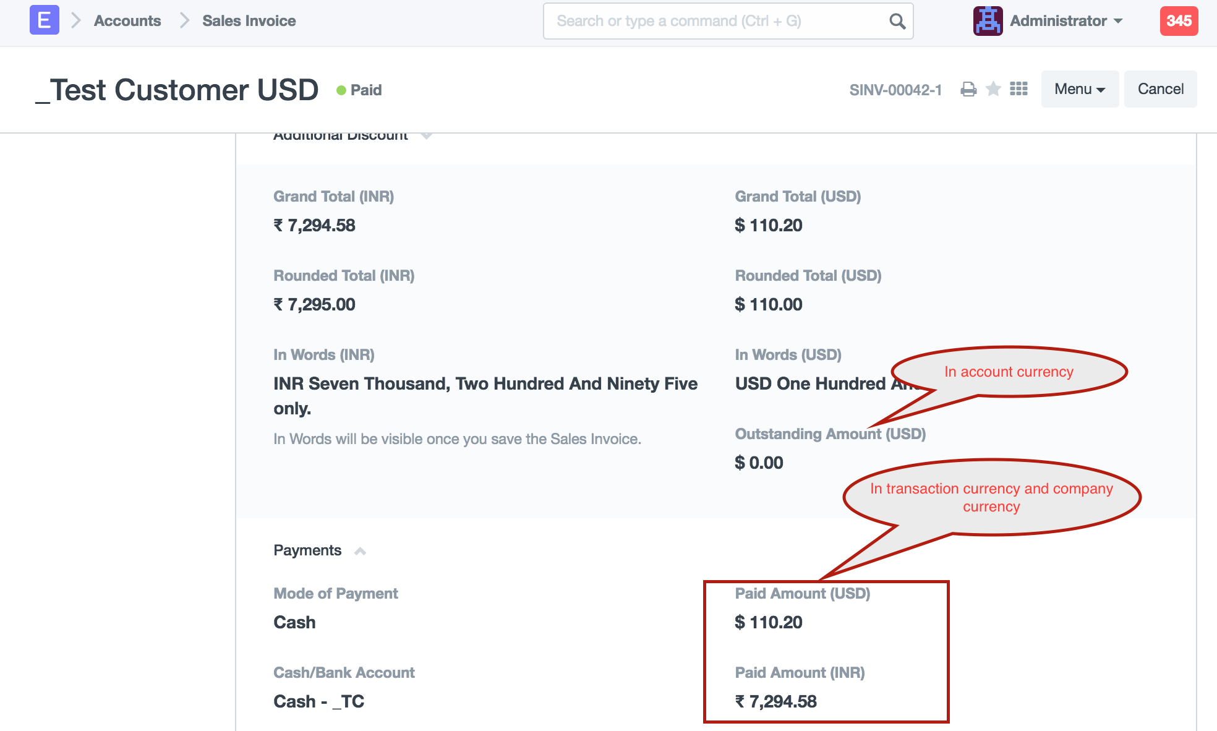Expand the Additional Discount section
The image size is (1217, 731).
click(x=426, y=135)
